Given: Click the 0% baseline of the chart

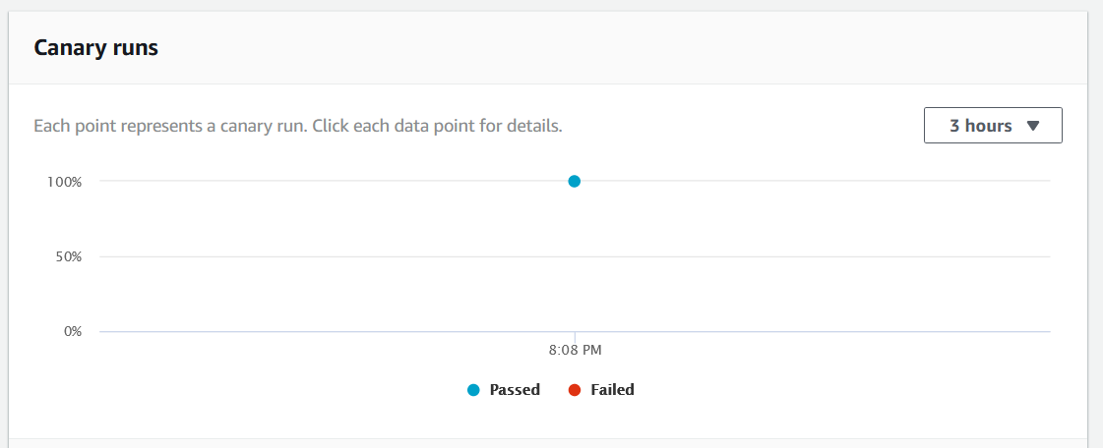Looking at the screenshot, I should pos(575,331).
